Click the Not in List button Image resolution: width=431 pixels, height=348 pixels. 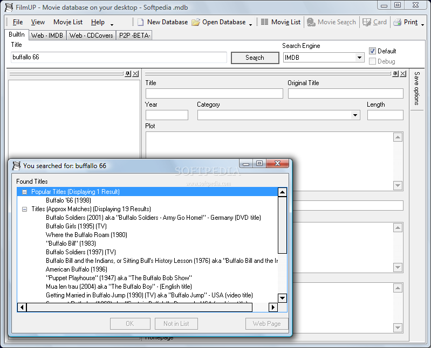click(x=176, y=324)
